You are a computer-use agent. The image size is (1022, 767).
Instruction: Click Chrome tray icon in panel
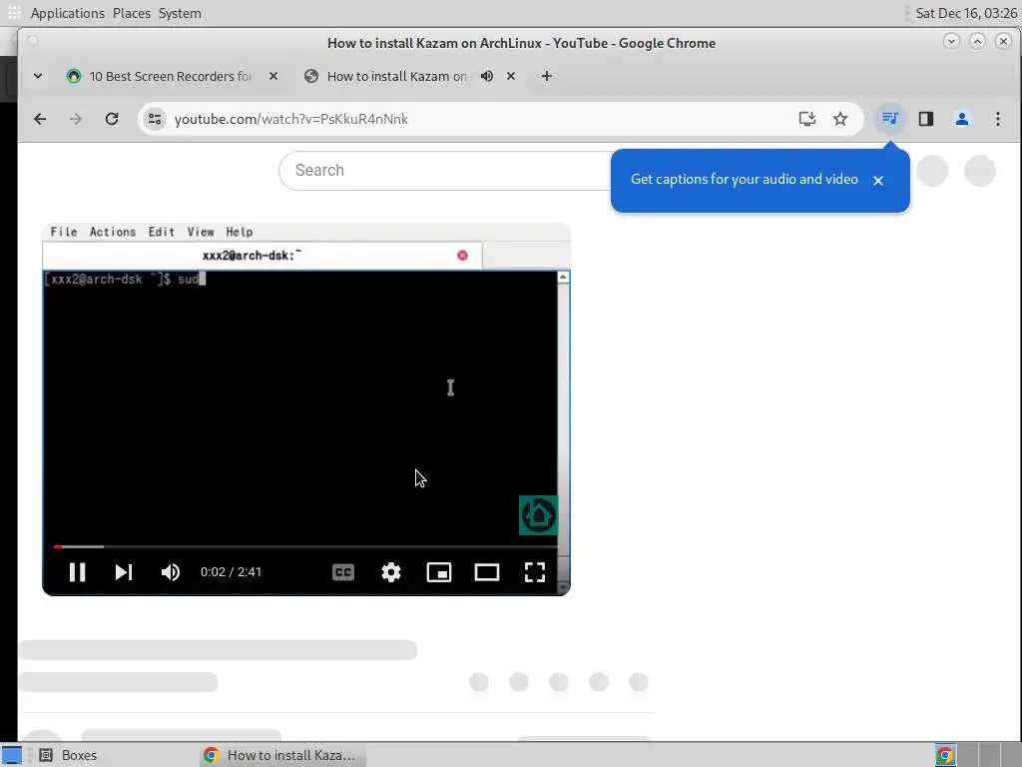944,755
